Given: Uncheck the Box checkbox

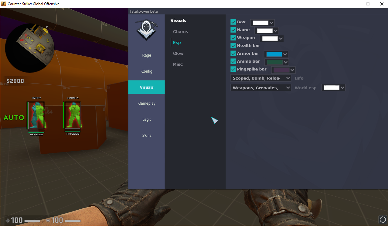Looking at the screenshot, I should [x=233, y=22].
